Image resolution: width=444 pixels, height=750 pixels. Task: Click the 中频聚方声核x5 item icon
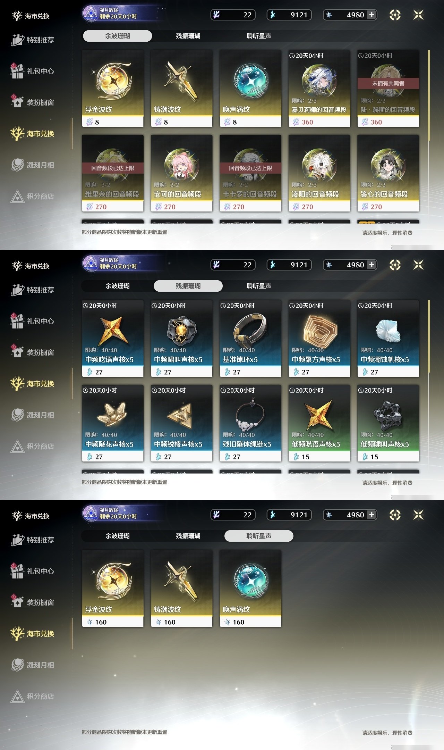pyautogui.click(x=319, y=329)
